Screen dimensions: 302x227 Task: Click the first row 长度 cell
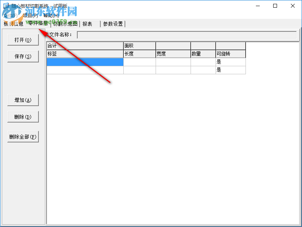[139, 62]
